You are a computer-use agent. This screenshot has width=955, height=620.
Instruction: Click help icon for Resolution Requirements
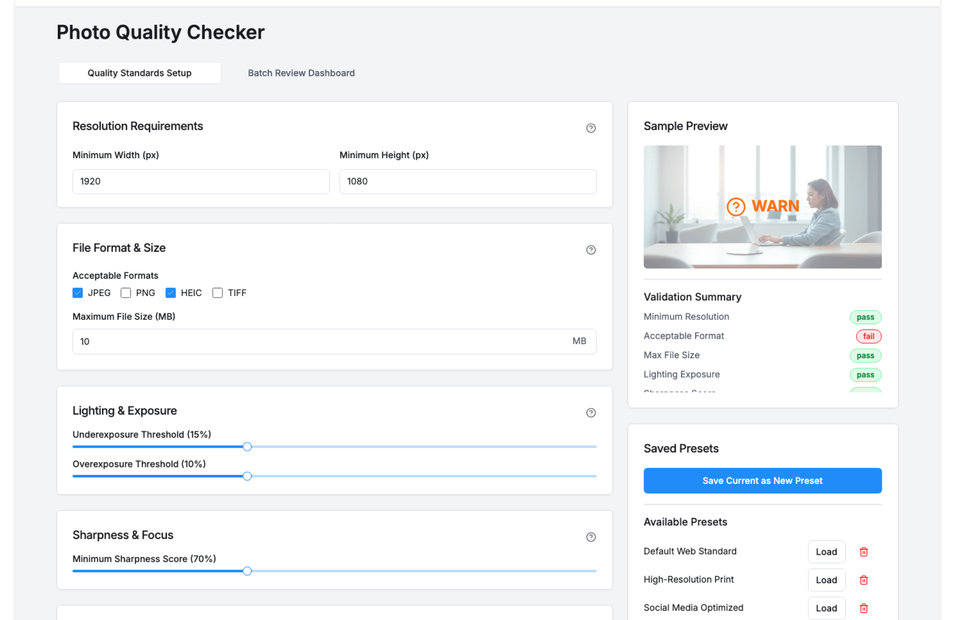point(590,128)
